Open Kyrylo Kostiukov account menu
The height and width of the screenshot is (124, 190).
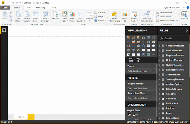172,8
